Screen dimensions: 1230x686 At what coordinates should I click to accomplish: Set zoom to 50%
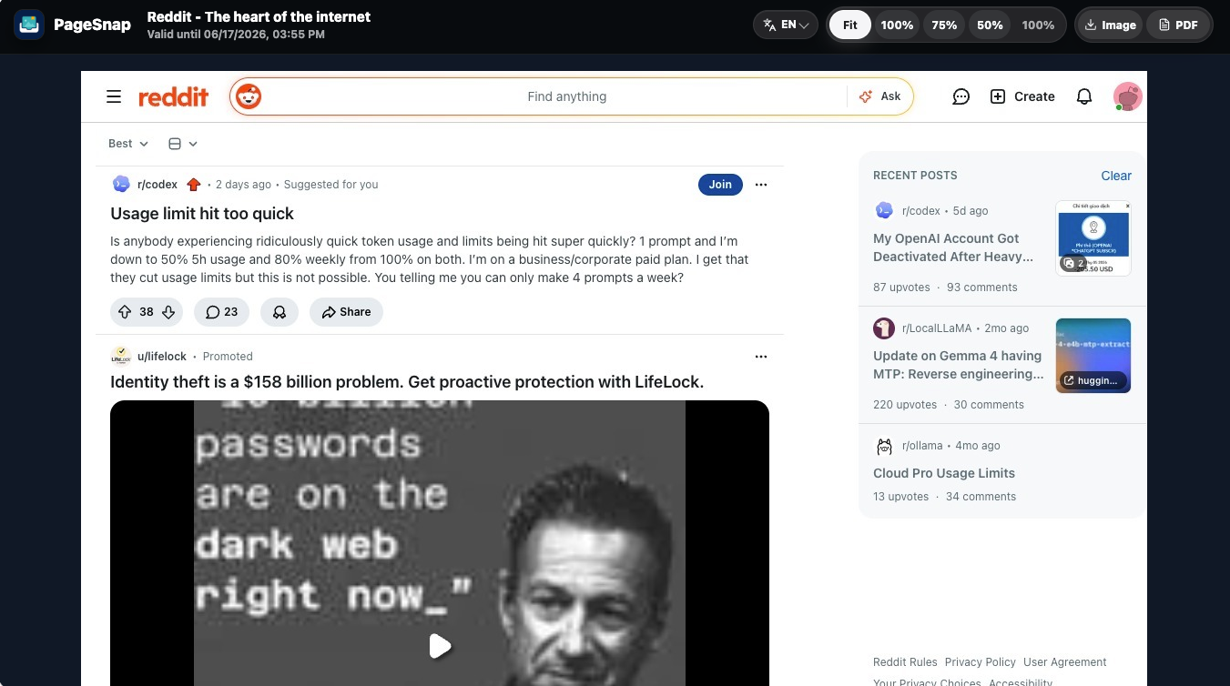pyautogui.click(x=990, y=25)
